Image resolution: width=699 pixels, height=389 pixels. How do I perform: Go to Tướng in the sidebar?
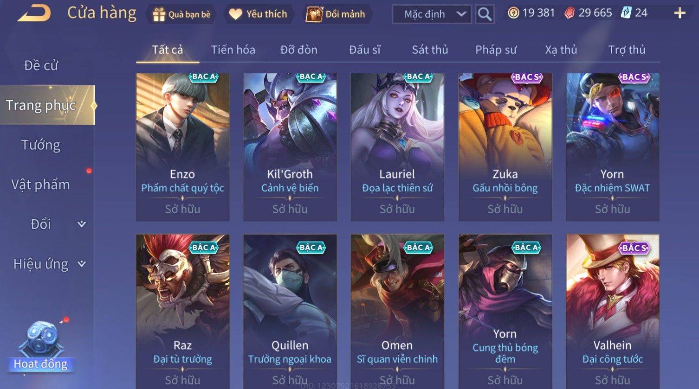coord(41,145)
